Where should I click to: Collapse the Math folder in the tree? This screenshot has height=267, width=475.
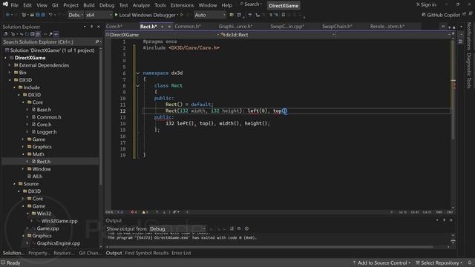[23, 154]
